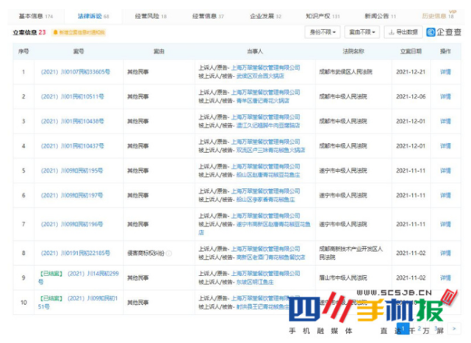Screen dimensions: 471x343
Task: Open the row 8 defendant 高新区 restaurant link
Action: point(270,257)
